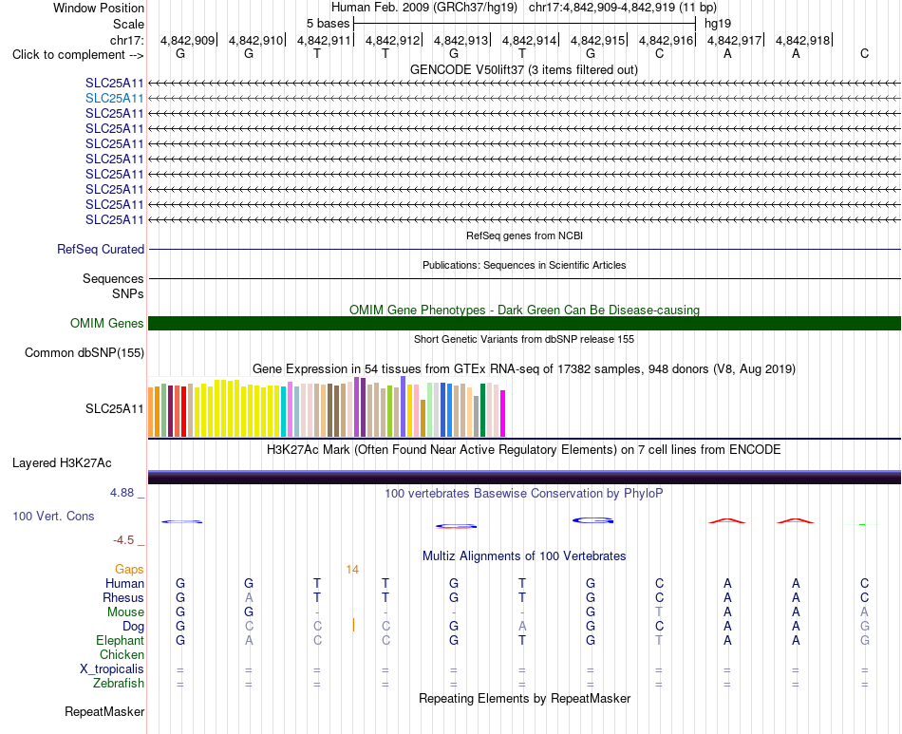
Task: Click the magenta bar ending the GTEx chart
Action: coord(503,414)
